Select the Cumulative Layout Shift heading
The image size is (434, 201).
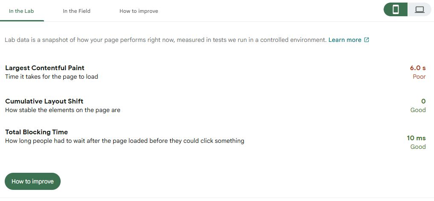44,101
